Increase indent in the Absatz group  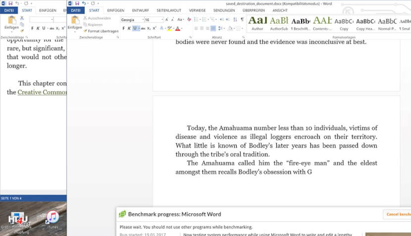click(227, 20)
